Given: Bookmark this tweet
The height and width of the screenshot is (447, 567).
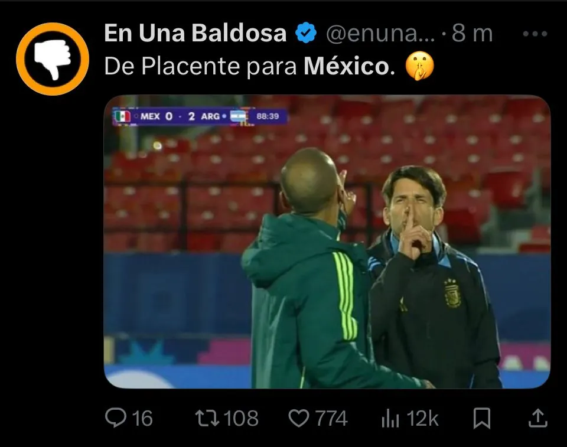Looking at the screenshot, I should [x=482, y=418].
